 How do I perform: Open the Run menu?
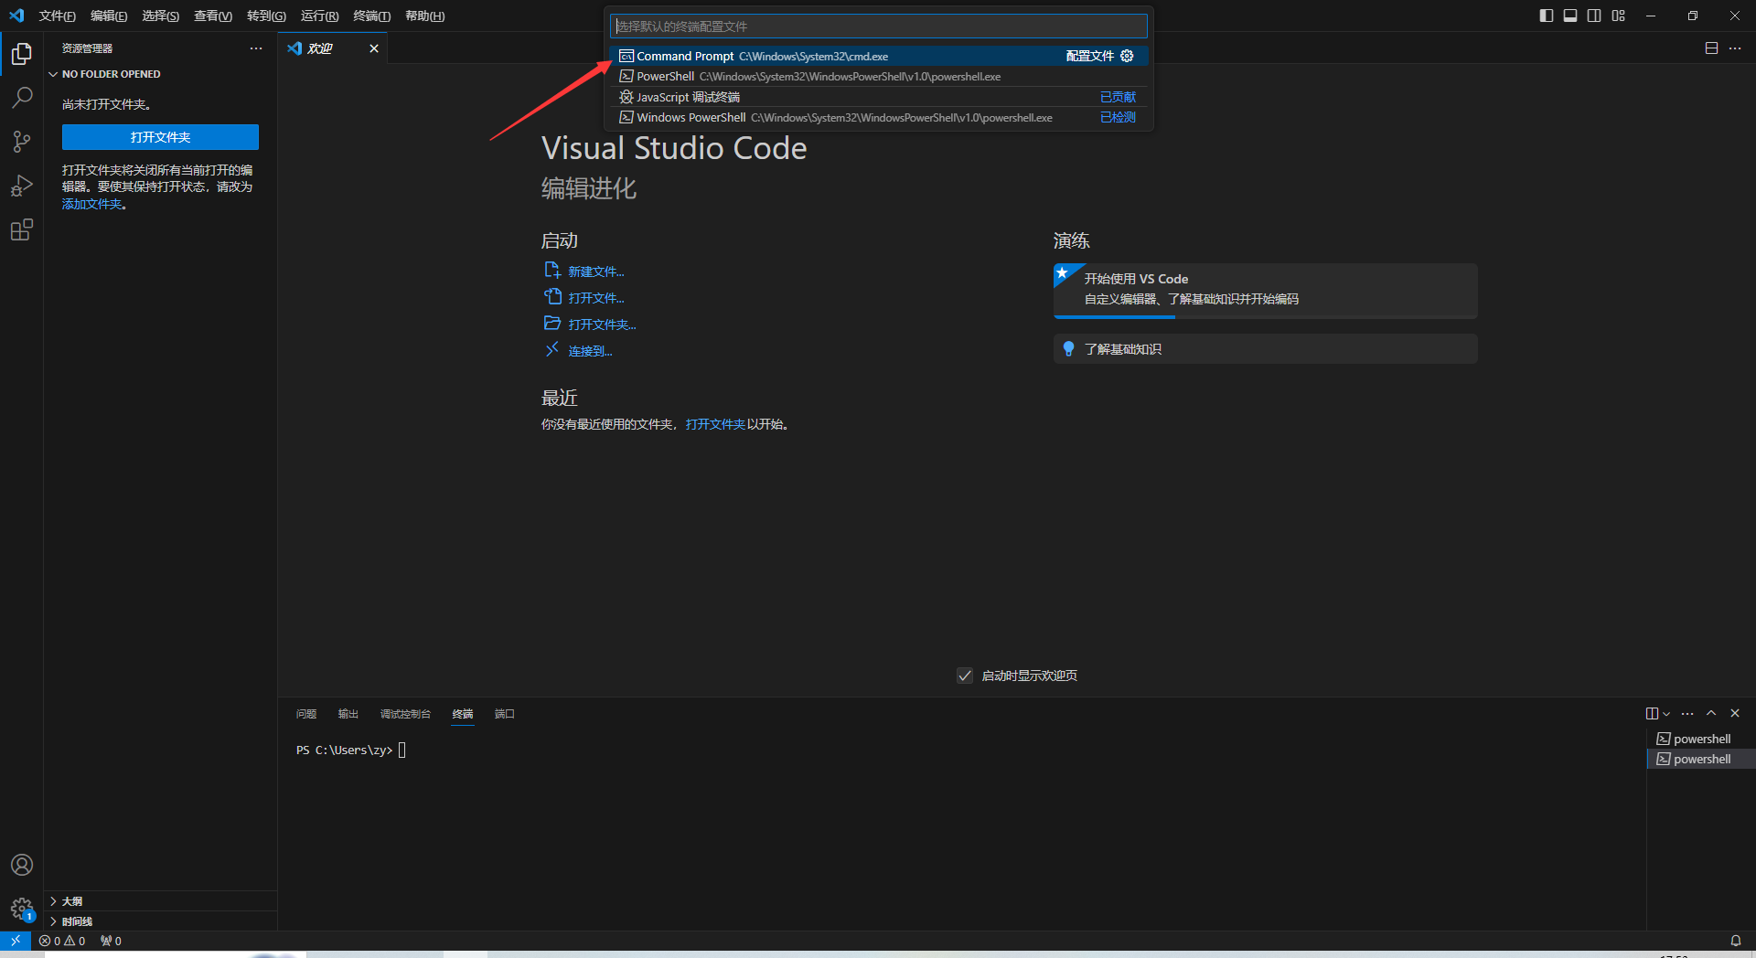[319, 16]
